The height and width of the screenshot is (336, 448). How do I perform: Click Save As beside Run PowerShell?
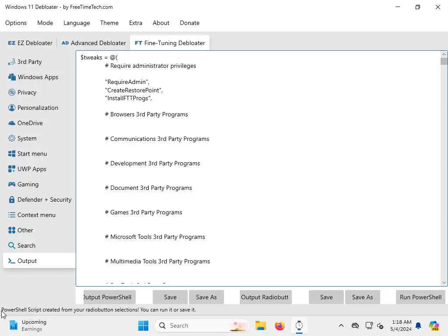pos(363,297)
